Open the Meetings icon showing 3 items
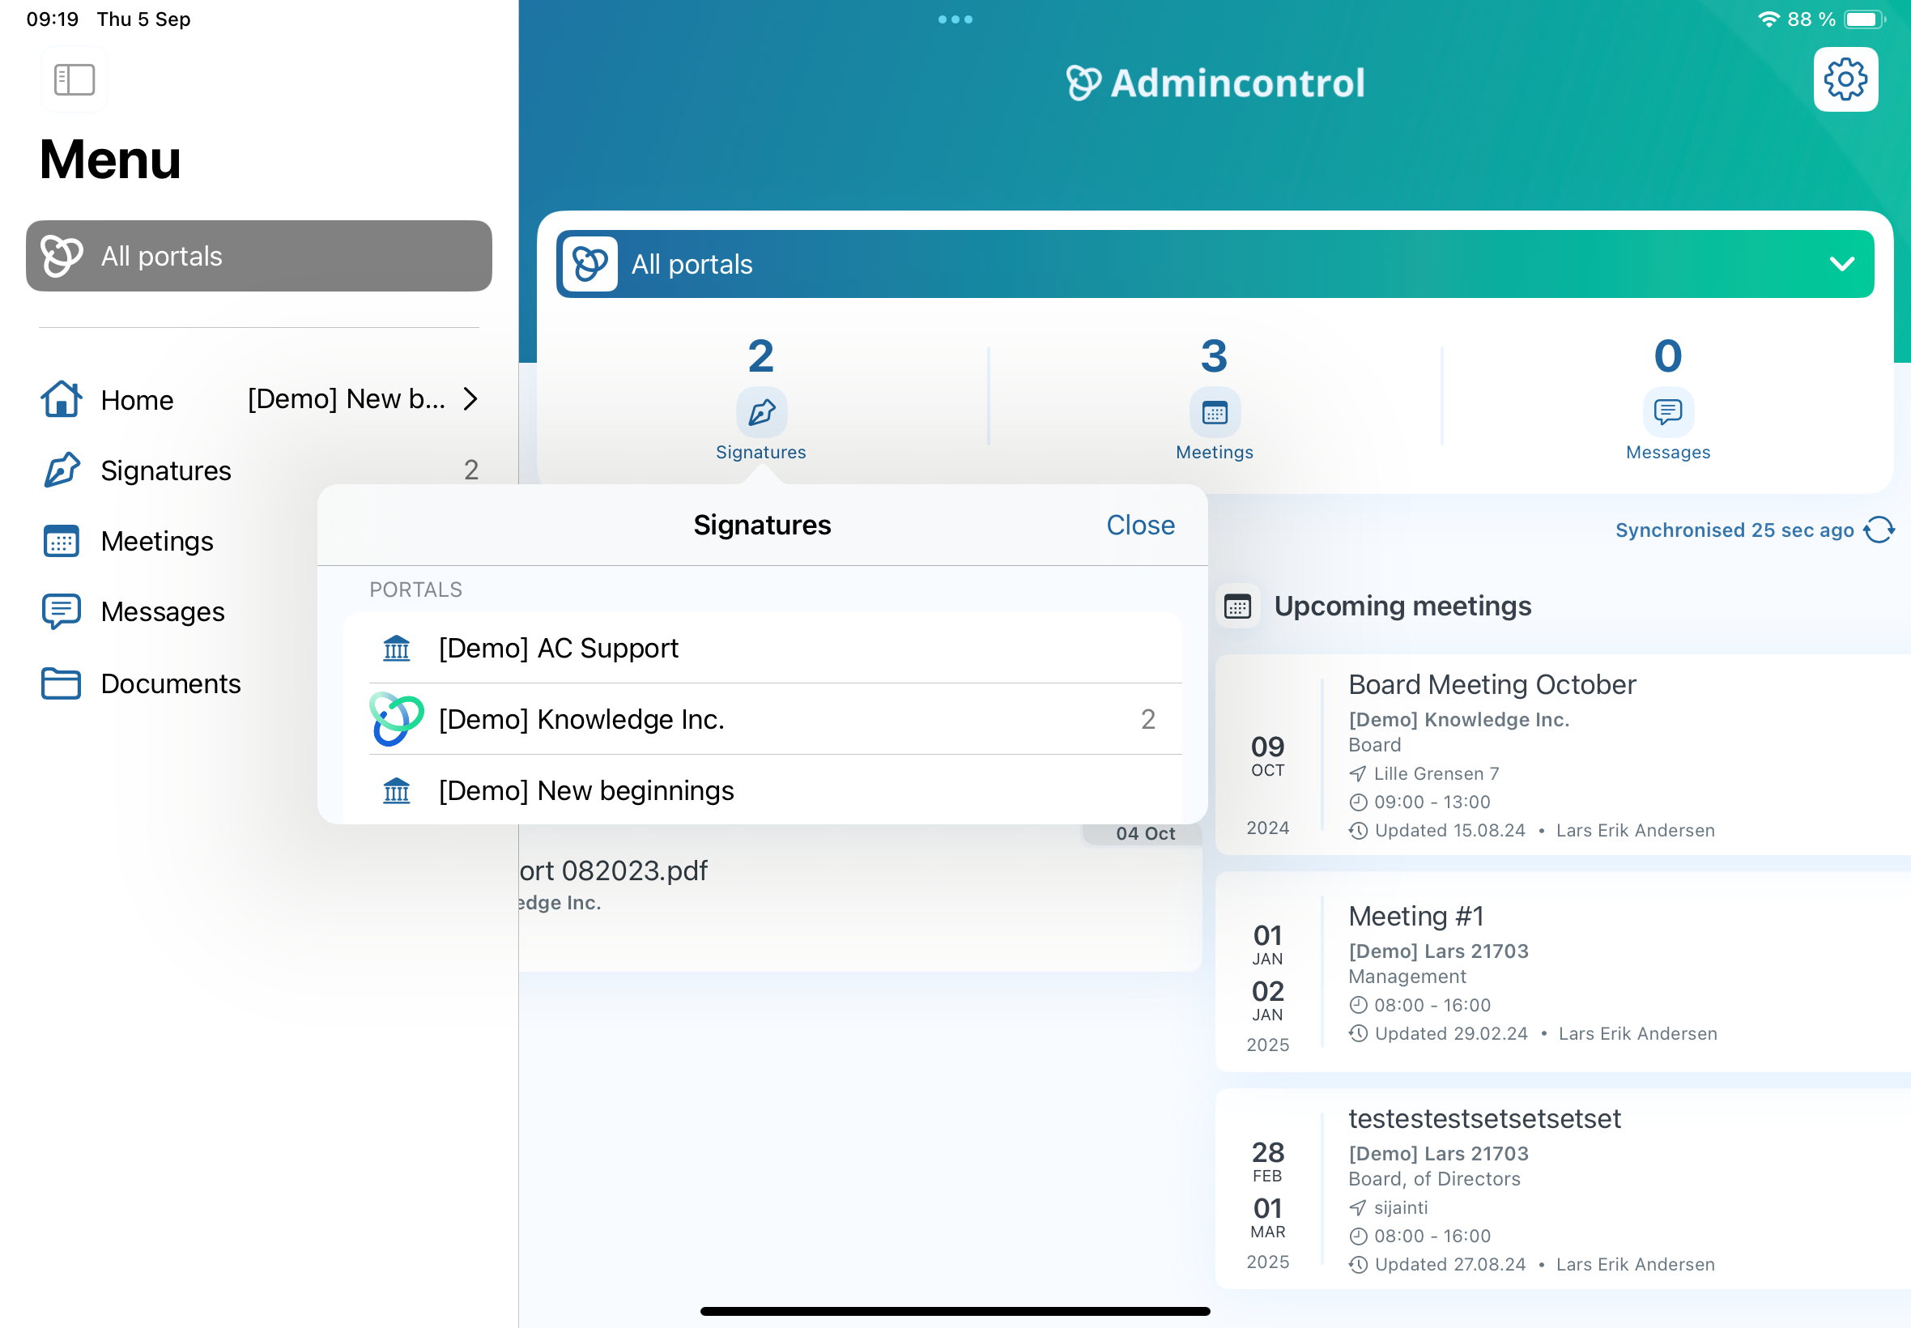Screen dimensions: 1911x1328 click(1213, 413)
